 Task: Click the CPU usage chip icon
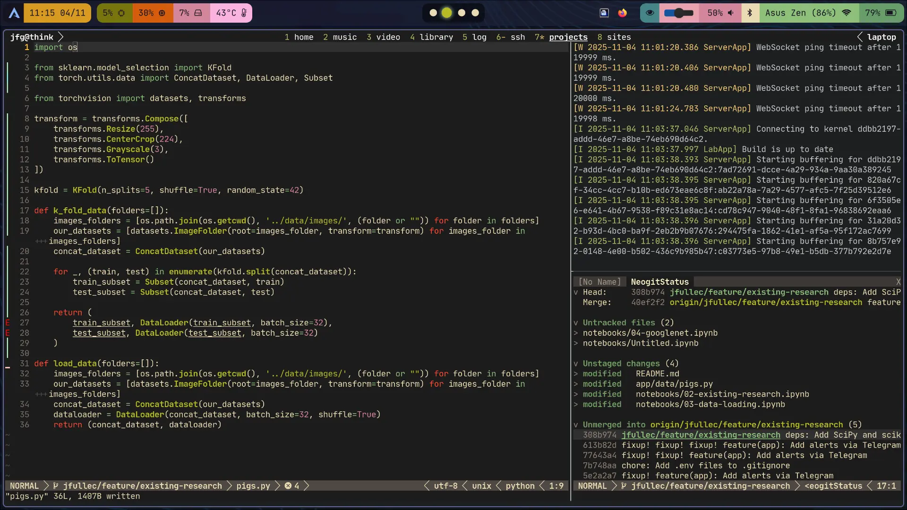tap(121, 13)
